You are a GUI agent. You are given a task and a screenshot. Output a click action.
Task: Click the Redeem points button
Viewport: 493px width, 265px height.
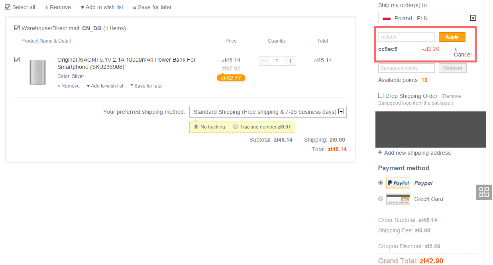coord(453,68)
